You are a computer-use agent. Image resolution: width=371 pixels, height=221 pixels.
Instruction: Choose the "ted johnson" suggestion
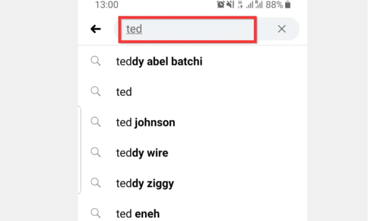point(146,122)
